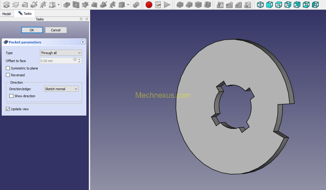The height and width of the screenshot is (190, 326).
Task: Switch to the Model tab
Action: (7, 14)
